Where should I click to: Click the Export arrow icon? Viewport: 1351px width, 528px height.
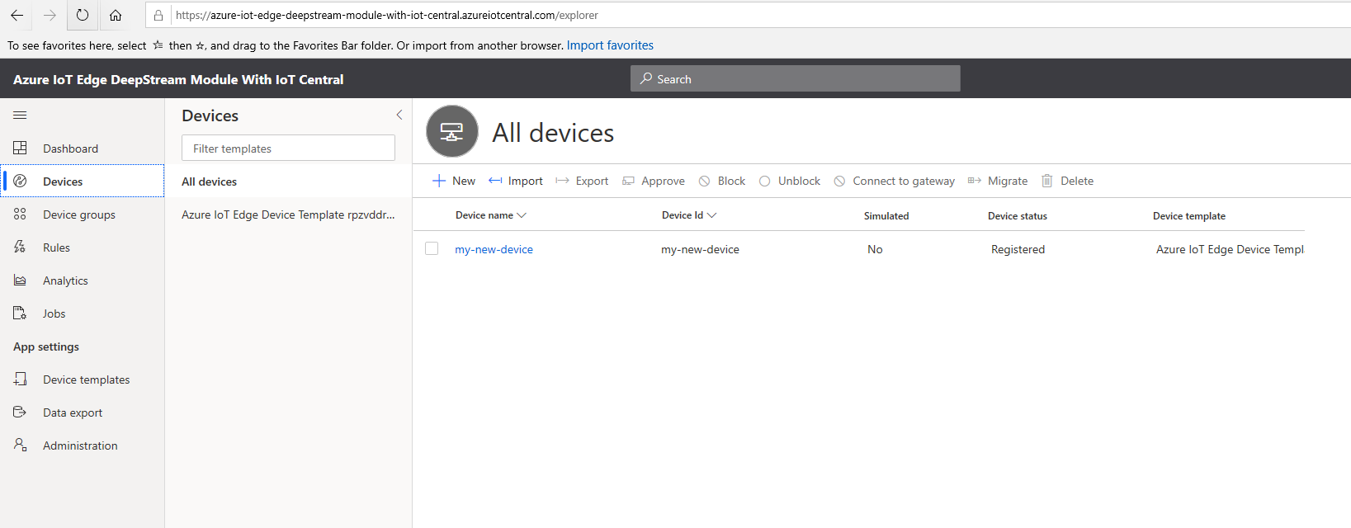[562, 181]
